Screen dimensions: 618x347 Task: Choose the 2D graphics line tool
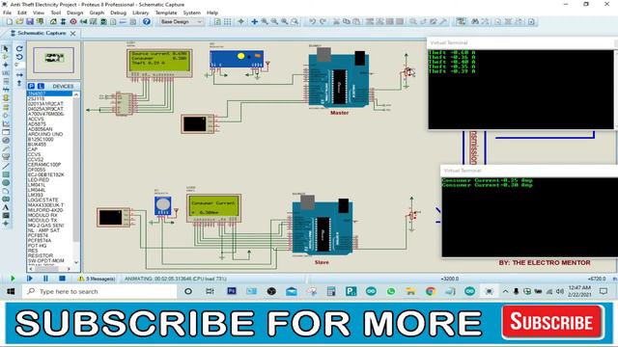6,166
